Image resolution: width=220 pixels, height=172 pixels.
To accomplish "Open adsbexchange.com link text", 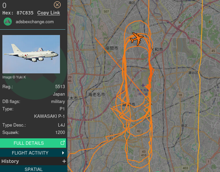I will [x=35, y=22].
